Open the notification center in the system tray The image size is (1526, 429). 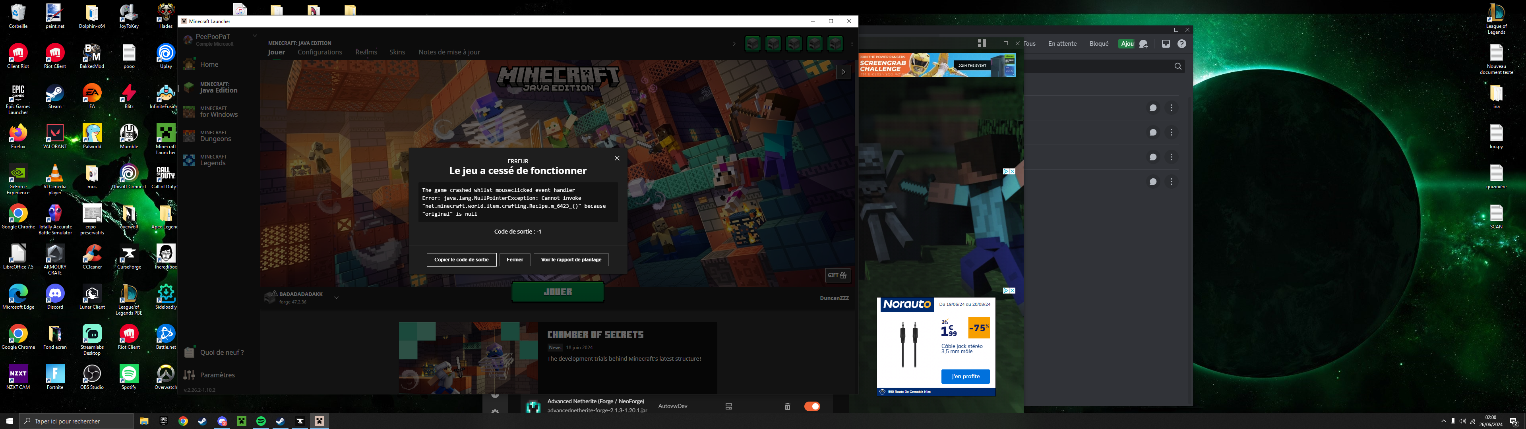(1514, 421)
